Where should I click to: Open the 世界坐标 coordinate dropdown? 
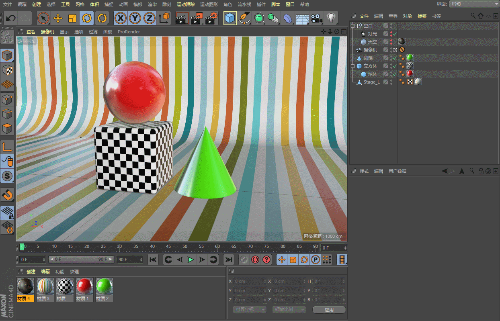coord(250,310)
